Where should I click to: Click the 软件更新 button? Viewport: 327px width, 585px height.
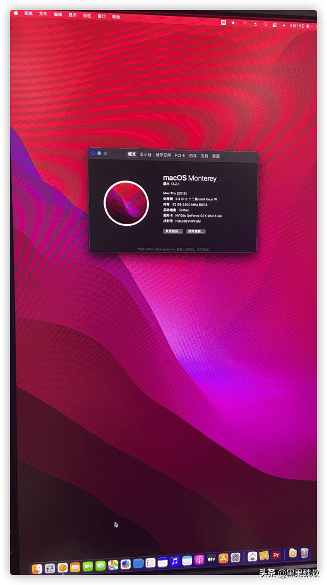(x=196, y=231)
